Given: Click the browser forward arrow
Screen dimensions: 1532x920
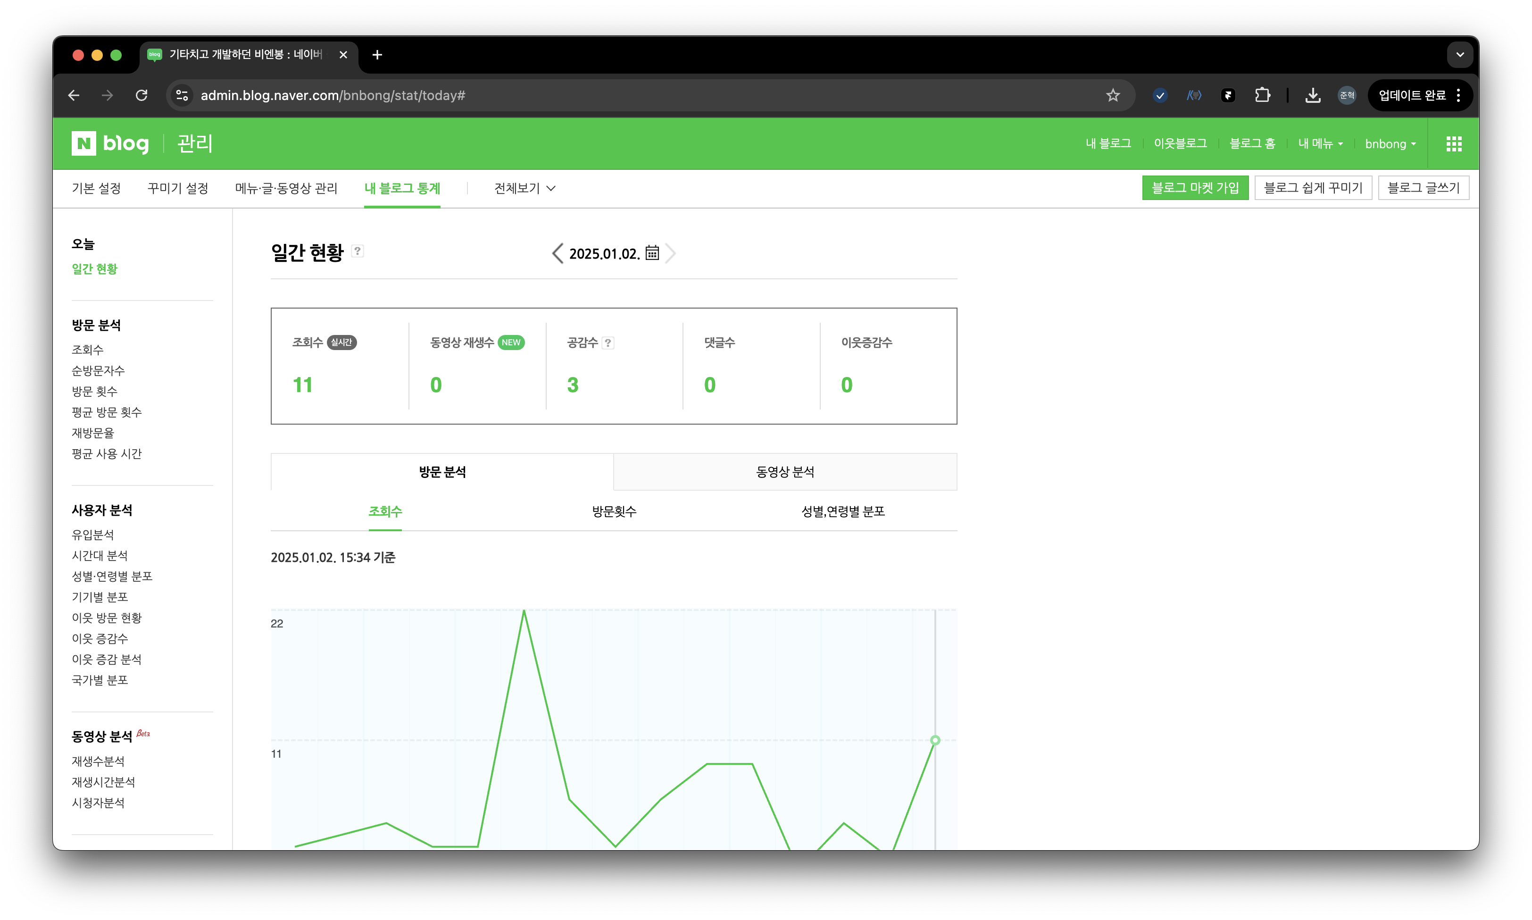Looking at the screenshot, I should 108,95.
